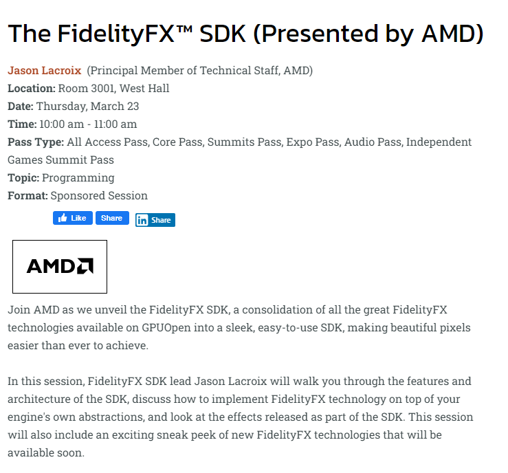Screen dimensions: 508x473
Task: Share the session on LinkedIn
Action: 155,220
